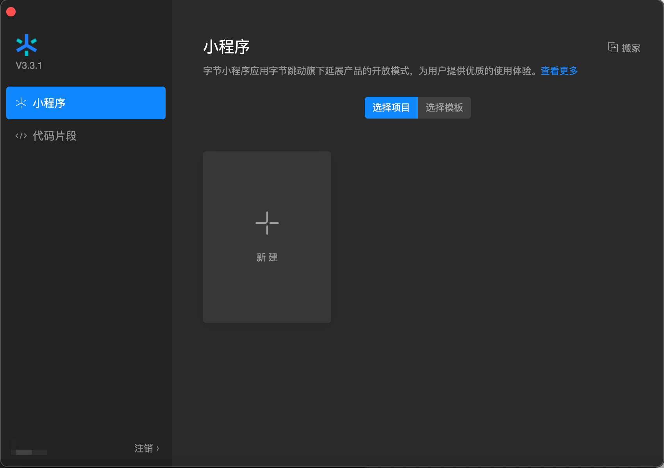664x468 pixels.
Task: Switch to the 选择模板 tab
Action: (x=444, y=108)
